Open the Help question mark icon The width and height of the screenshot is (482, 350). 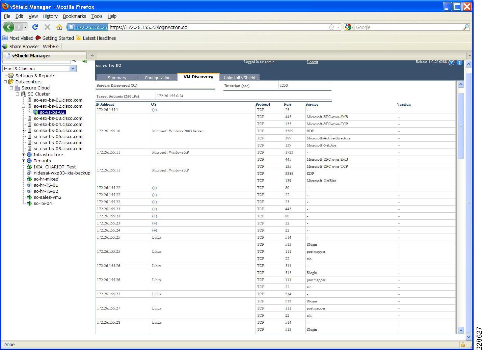(451, 62)
